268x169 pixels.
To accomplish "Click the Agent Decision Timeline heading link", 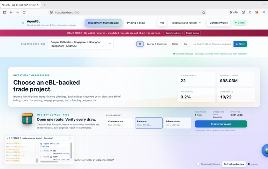I will point(50,145).
